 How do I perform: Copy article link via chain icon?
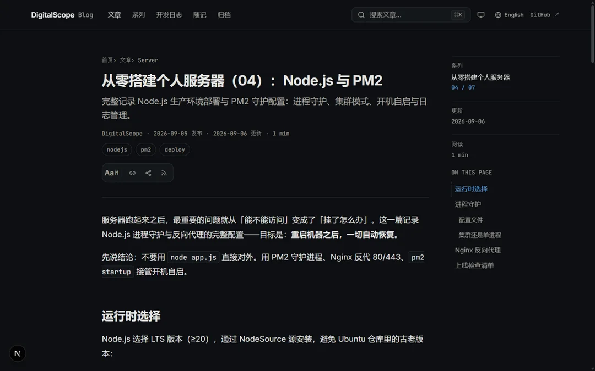[132, 173]
